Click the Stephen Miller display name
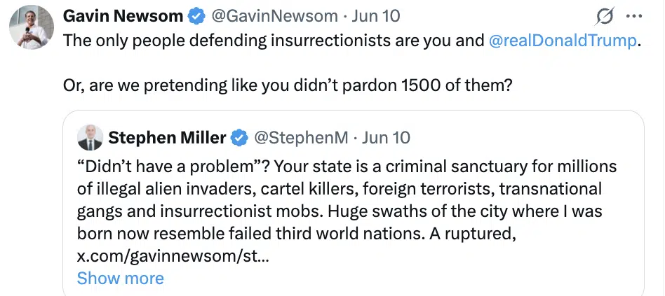 (x=167, y=138)
